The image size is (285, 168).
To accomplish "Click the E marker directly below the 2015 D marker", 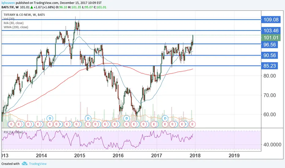I will pyautogui.click(x=88, y=124).
